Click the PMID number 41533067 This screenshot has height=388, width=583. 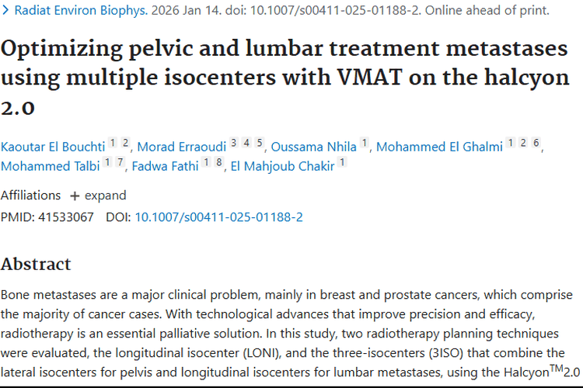(65, 217)
